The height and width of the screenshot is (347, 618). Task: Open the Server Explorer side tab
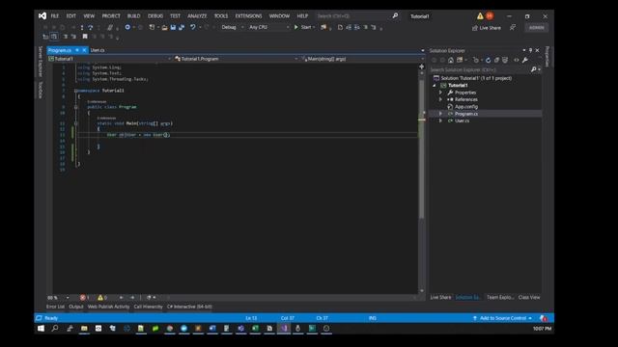pyautogui.click(x=41, y=62)
